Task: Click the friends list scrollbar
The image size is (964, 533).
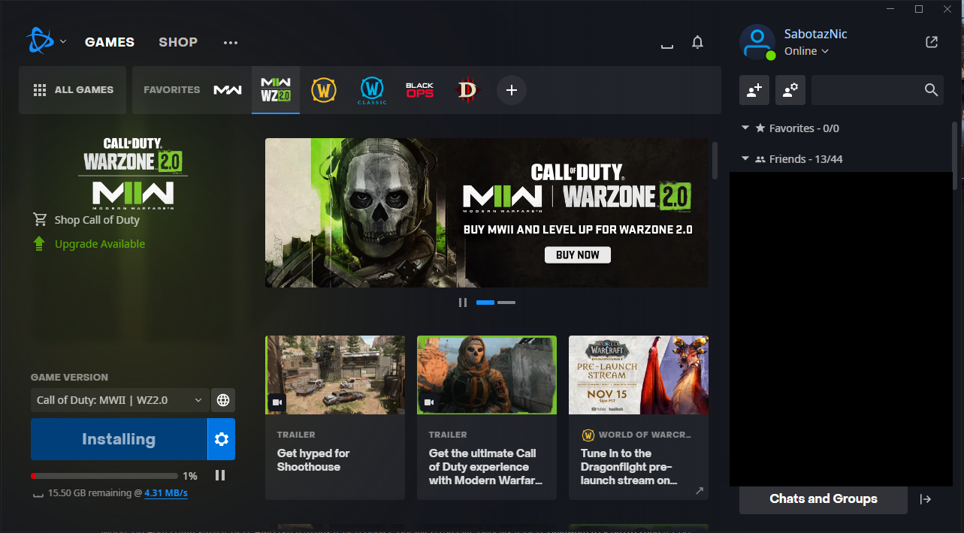Action: [x=955, y=155]
